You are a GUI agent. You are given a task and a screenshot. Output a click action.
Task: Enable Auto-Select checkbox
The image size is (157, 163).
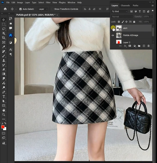point(21,9)
